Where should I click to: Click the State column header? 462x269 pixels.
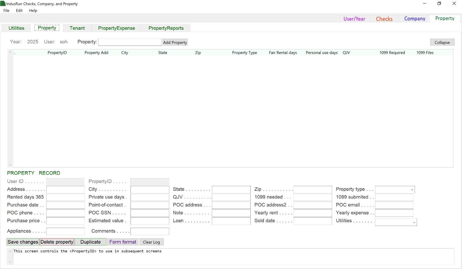click(163, 53)
